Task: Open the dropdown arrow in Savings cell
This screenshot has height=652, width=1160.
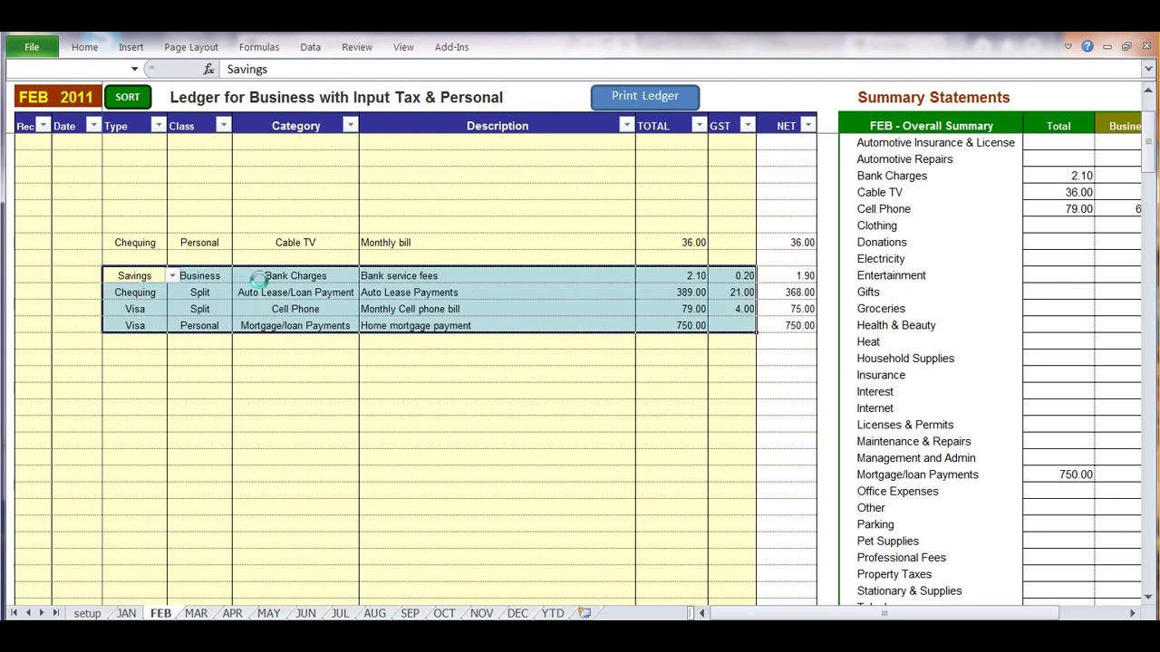Action: [x=172, y=276]
